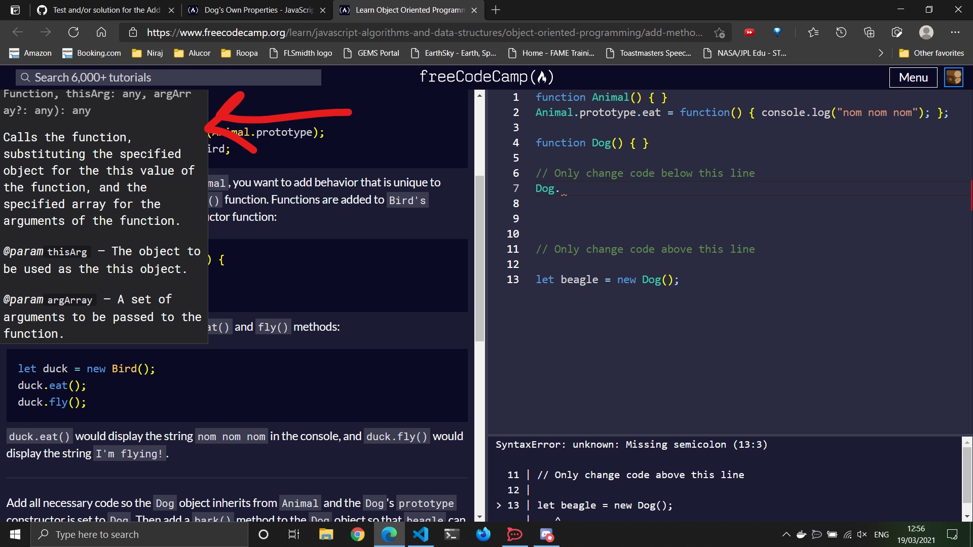Image resolution: width=973 pixels, height=547 pixels.
Task: Open Other favorites folder
Action: click(931, 53)
